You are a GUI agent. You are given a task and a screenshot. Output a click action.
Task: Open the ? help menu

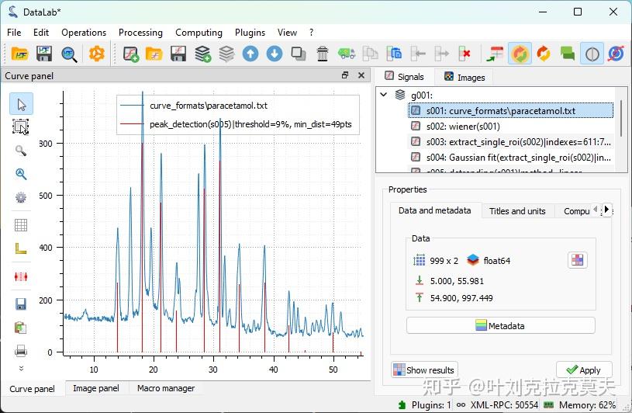[311, 33]
